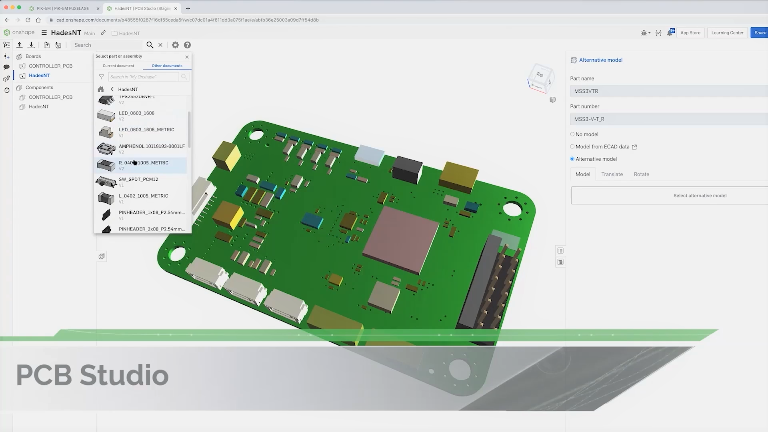Open the hamburger document menu

44,33
